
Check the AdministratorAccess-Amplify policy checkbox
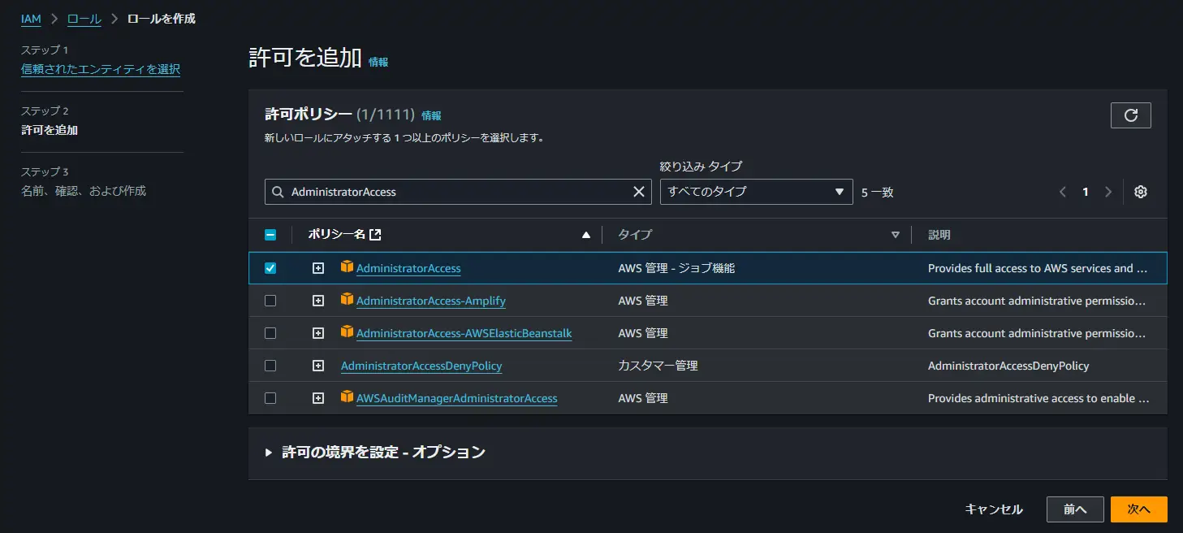270,301
